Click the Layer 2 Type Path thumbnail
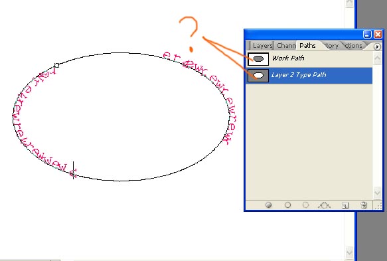This screenshot has height=261, width=387. pyautogui.click(x=258, y=76)
